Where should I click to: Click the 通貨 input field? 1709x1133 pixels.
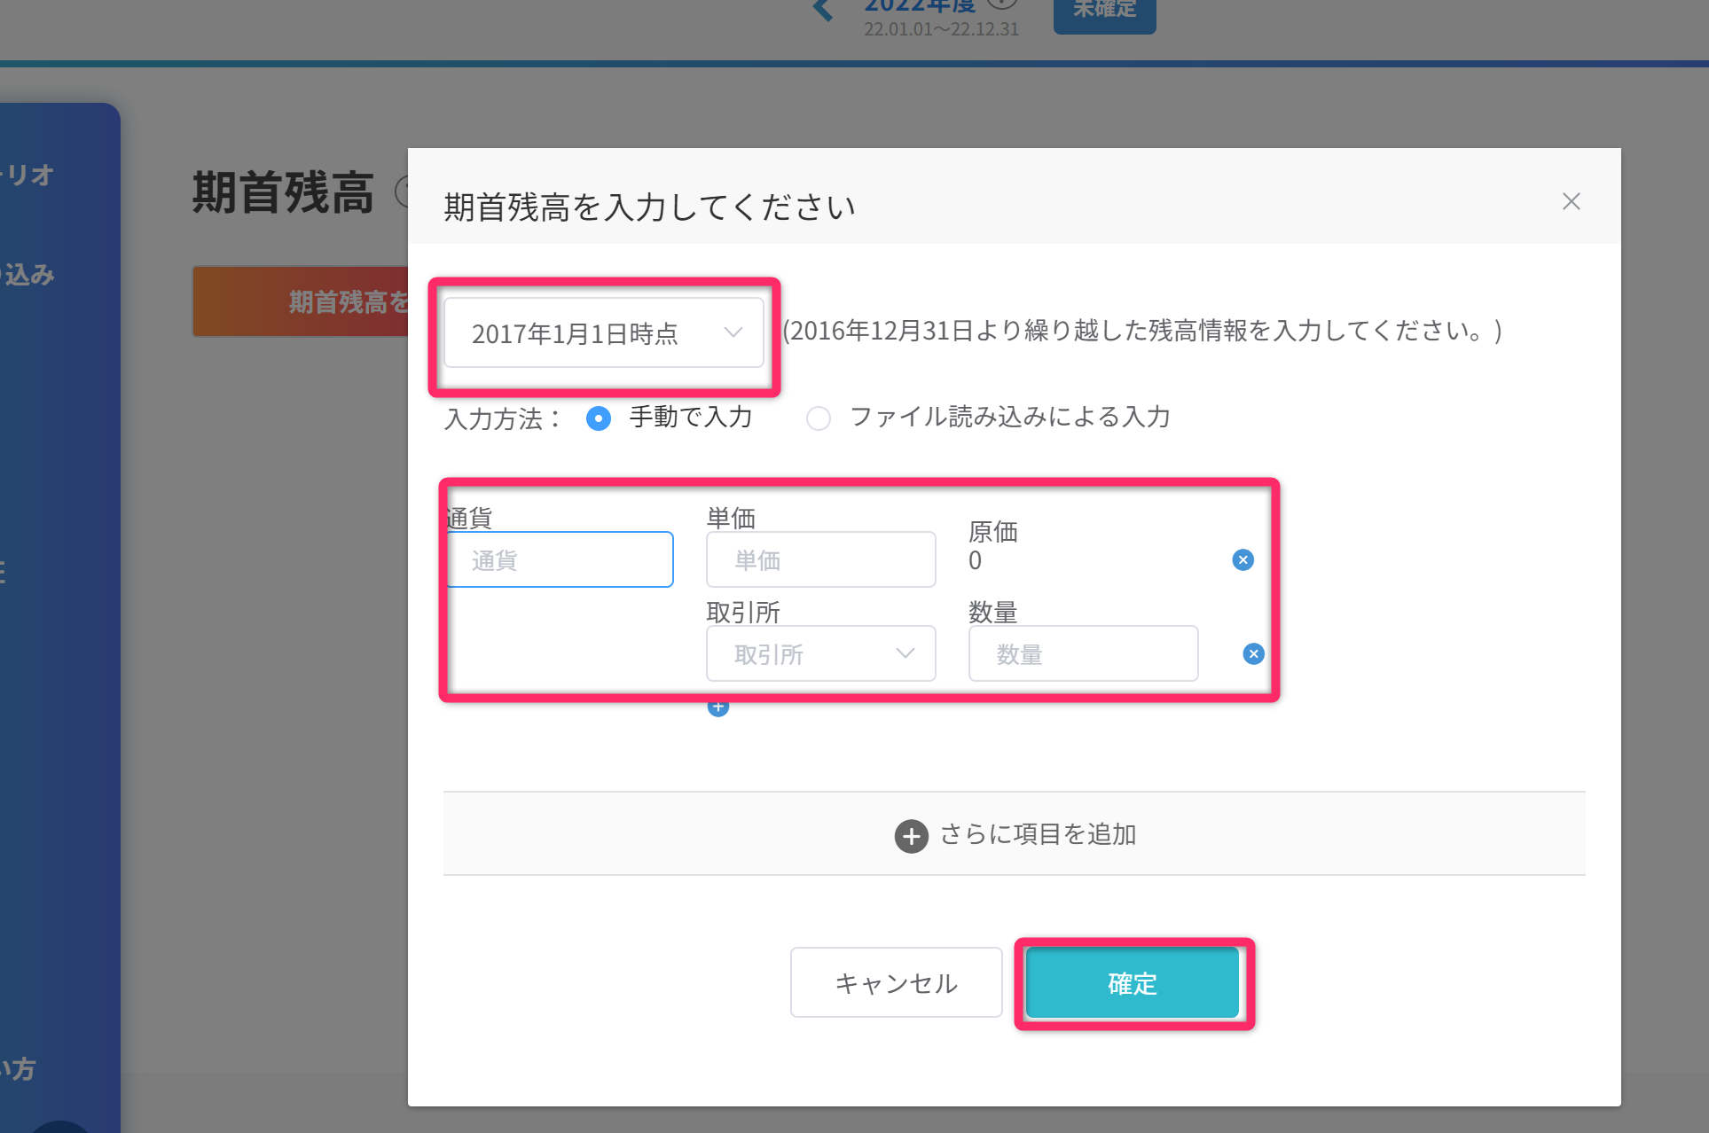[x=560, y=559]
